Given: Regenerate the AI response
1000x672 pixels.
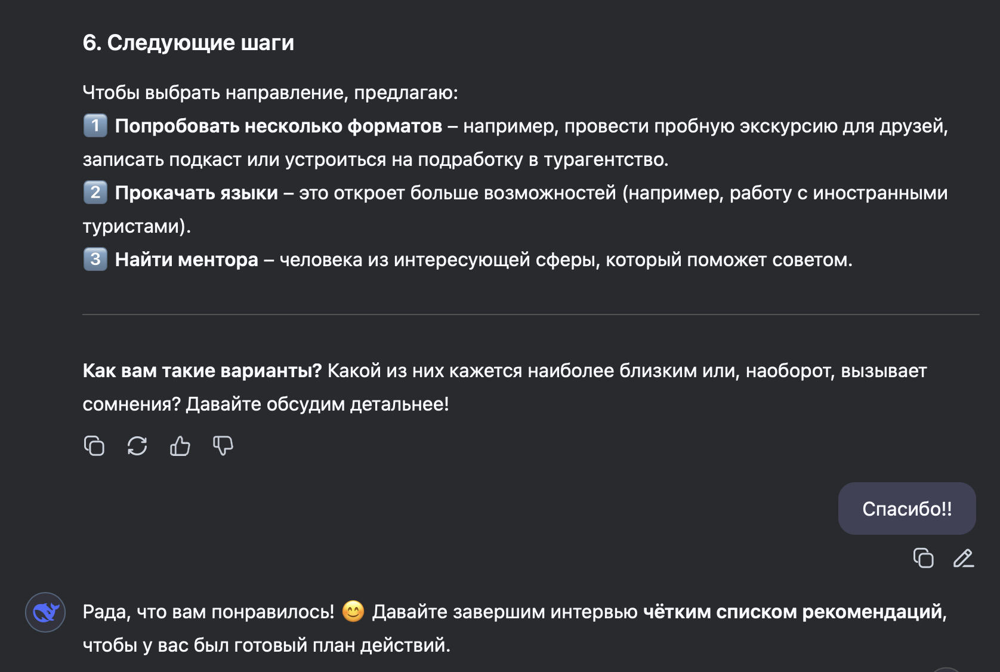Looking at the screenshot, I should click(x=137, y=446).
